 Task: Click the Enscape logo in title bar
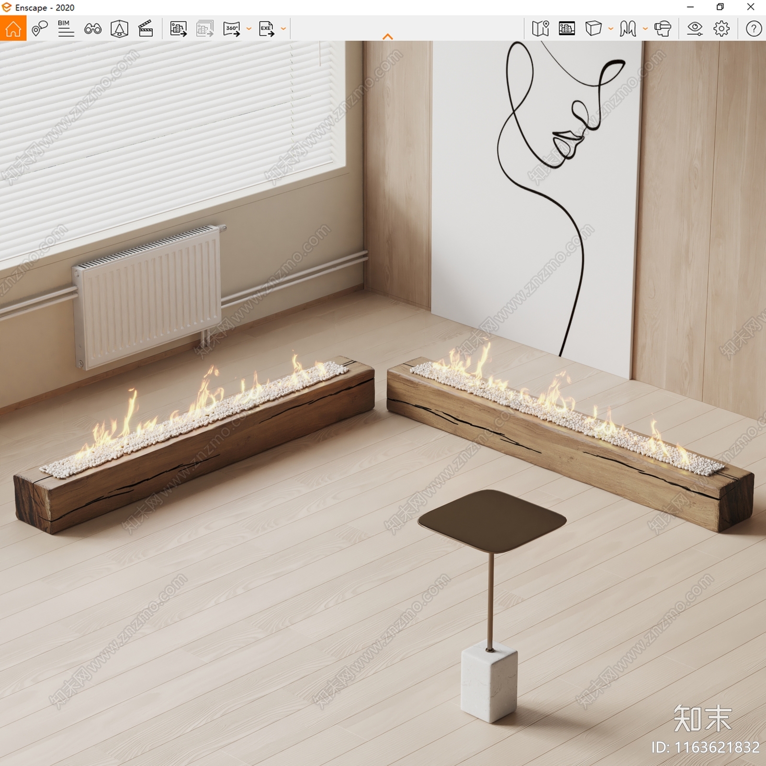pos(7,7)
